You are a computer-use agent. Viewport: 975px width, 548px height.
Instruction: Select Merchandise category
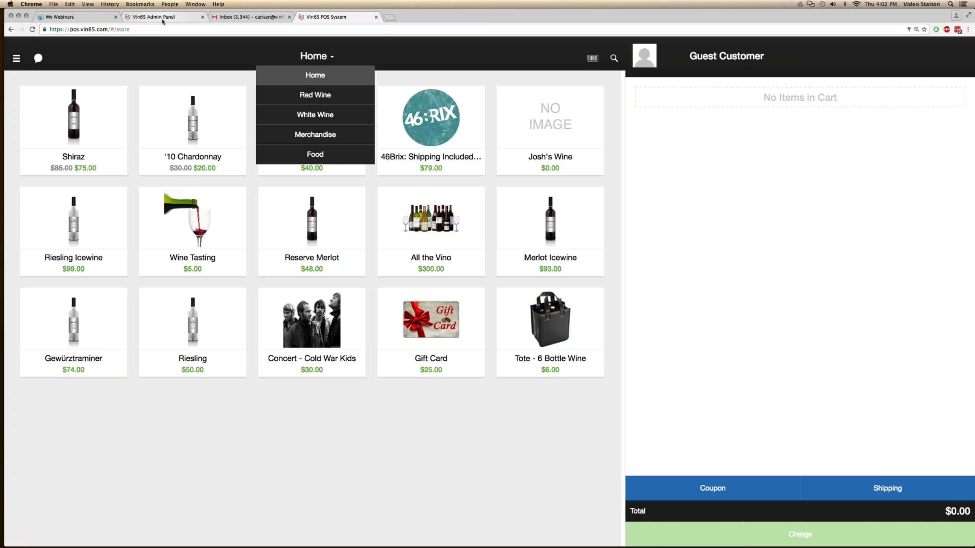[x=315, y=134]
